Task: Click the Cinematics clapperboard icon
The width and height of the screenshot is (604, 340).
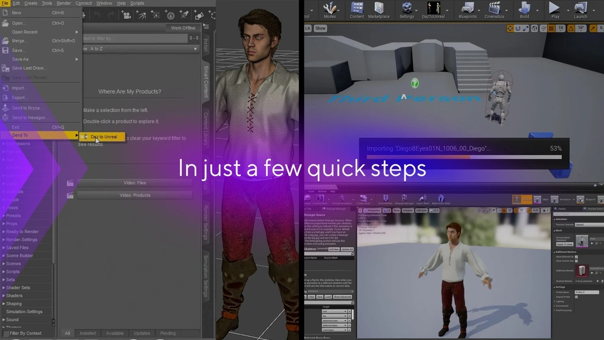Action: [x=494, y=8]
